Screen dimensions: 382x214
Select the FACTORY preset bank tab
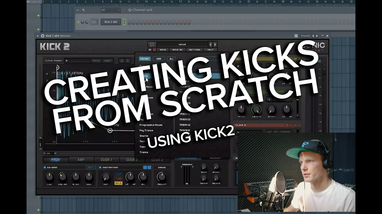(x=145, y=59)
